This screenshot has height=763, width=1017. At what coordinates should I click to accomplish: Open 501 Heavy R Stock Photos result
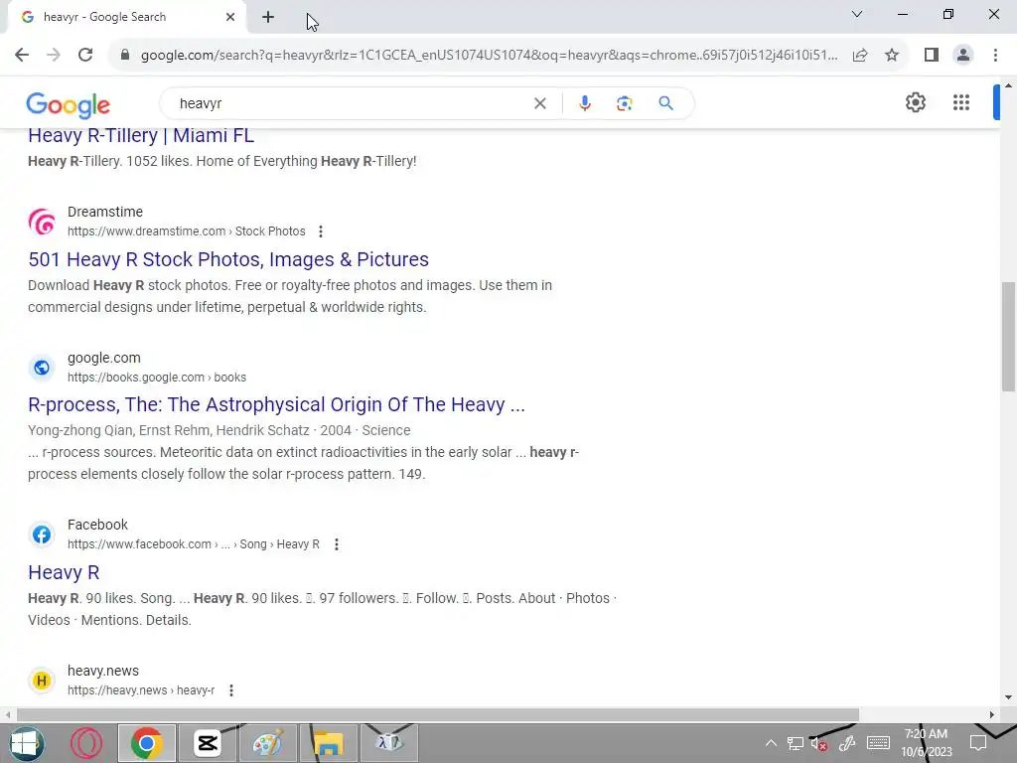pos(228,259)
